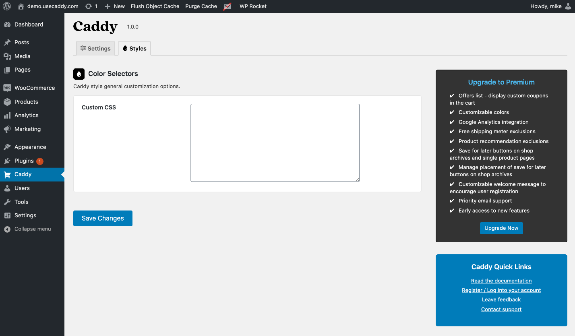This screenshot has width=575, height=336.
Task: Click the Caddy logo title
Action: (95, 27)
